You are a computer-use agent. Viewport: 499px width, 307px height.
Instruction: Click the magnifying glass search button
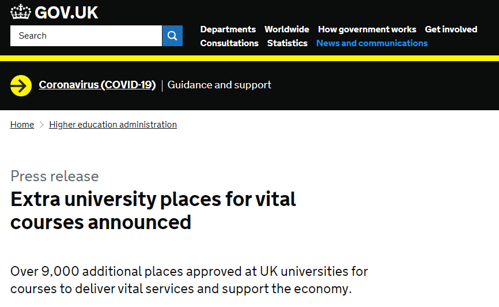[x=172, y=36]
